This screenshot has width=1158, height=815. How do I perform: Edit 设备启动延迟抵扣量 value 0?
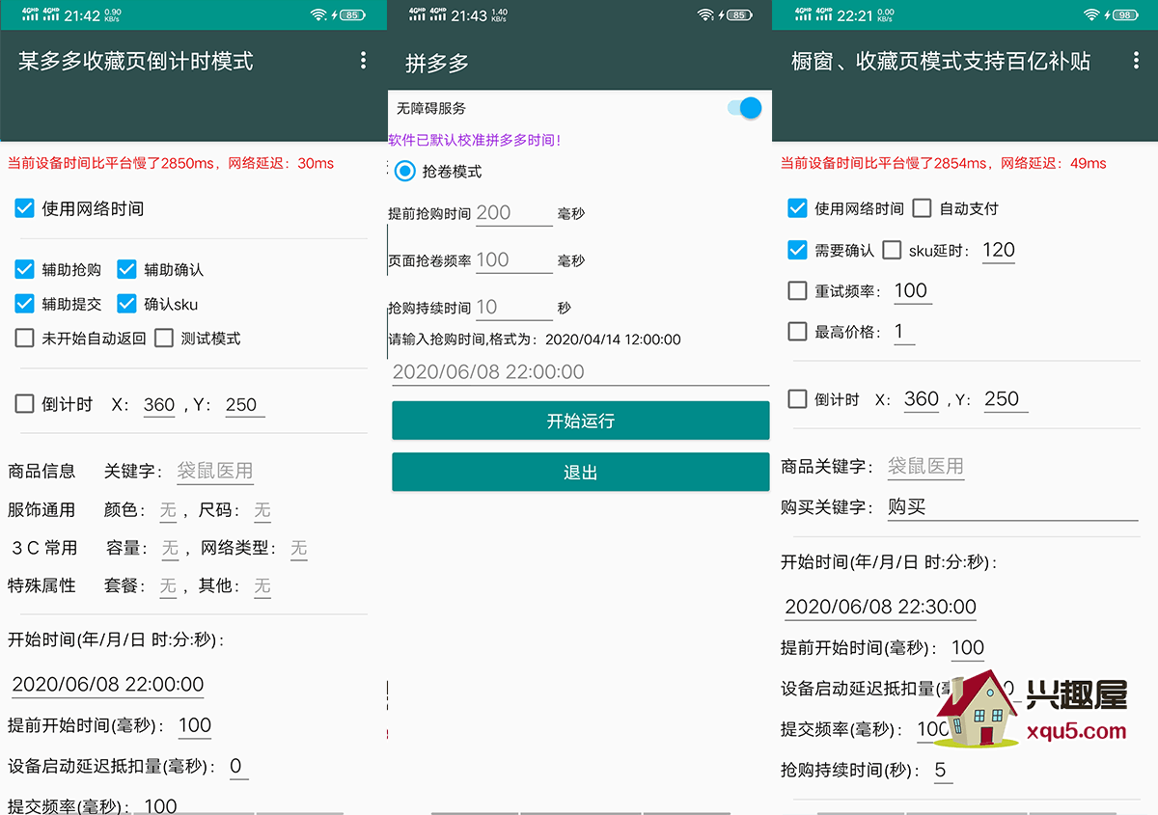[x=236, y=767]
